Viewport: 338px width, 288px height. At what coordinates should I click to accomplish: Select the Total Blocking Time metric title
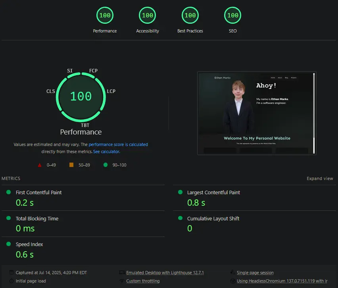[37, 219]
